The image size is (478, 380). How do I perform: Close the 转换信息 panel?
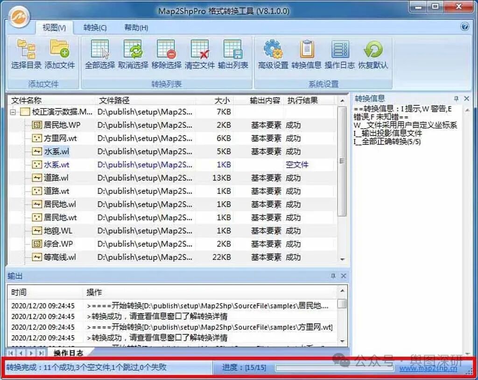[466, 98]
